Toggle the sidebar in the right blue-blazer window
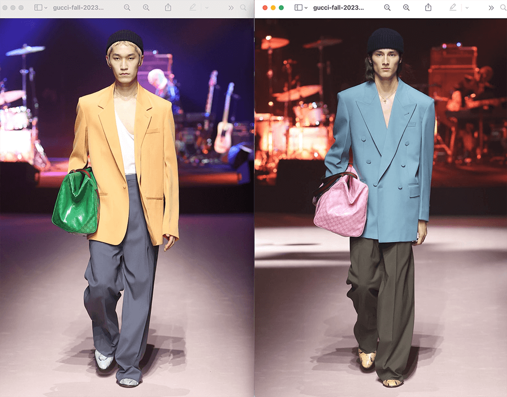This screenshot has height=397, width=507. [x=298, y=8]
